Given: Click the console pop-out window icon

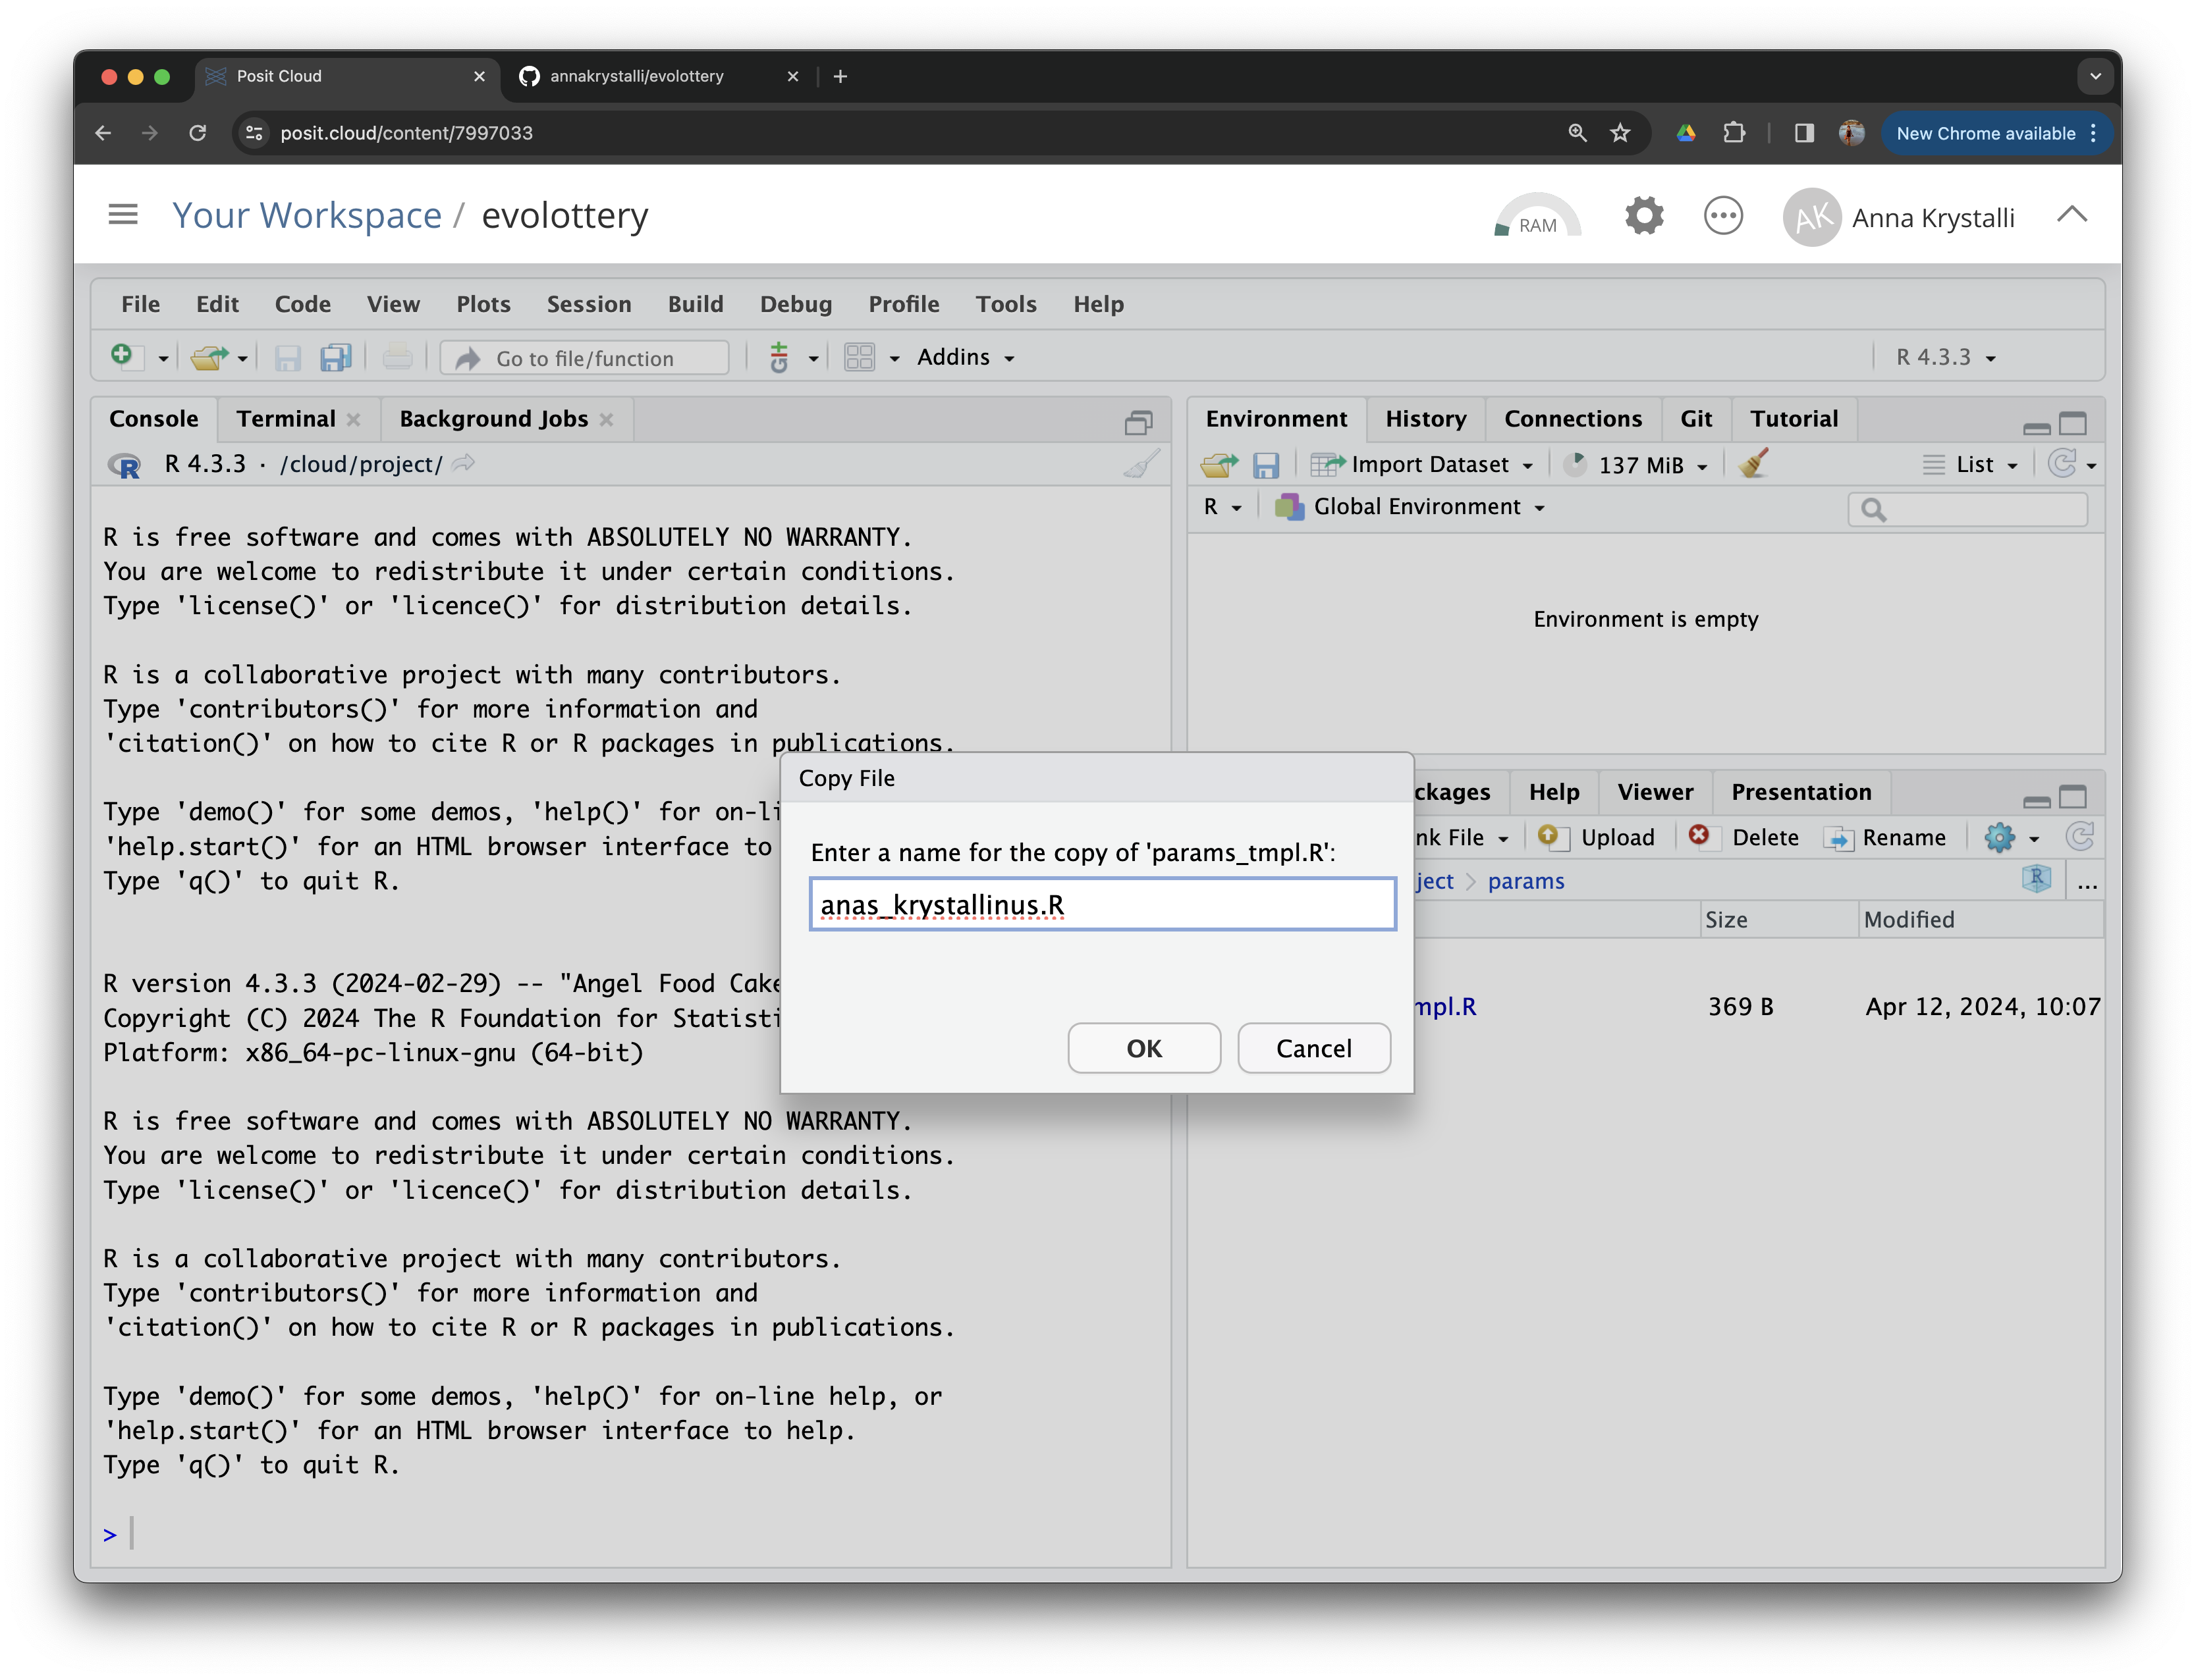Looking at the screenshot, I should pyautogui.click(x=1139, y=423).
